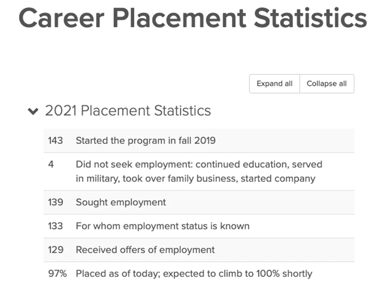Screen dimensions: 385x296
Task: Select the 'Started the program in fall 2019' text
Action: [x=145, y=141]
